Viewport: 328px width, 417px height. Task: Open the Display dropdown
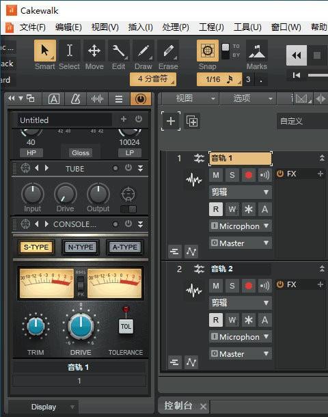coord(44,407)
